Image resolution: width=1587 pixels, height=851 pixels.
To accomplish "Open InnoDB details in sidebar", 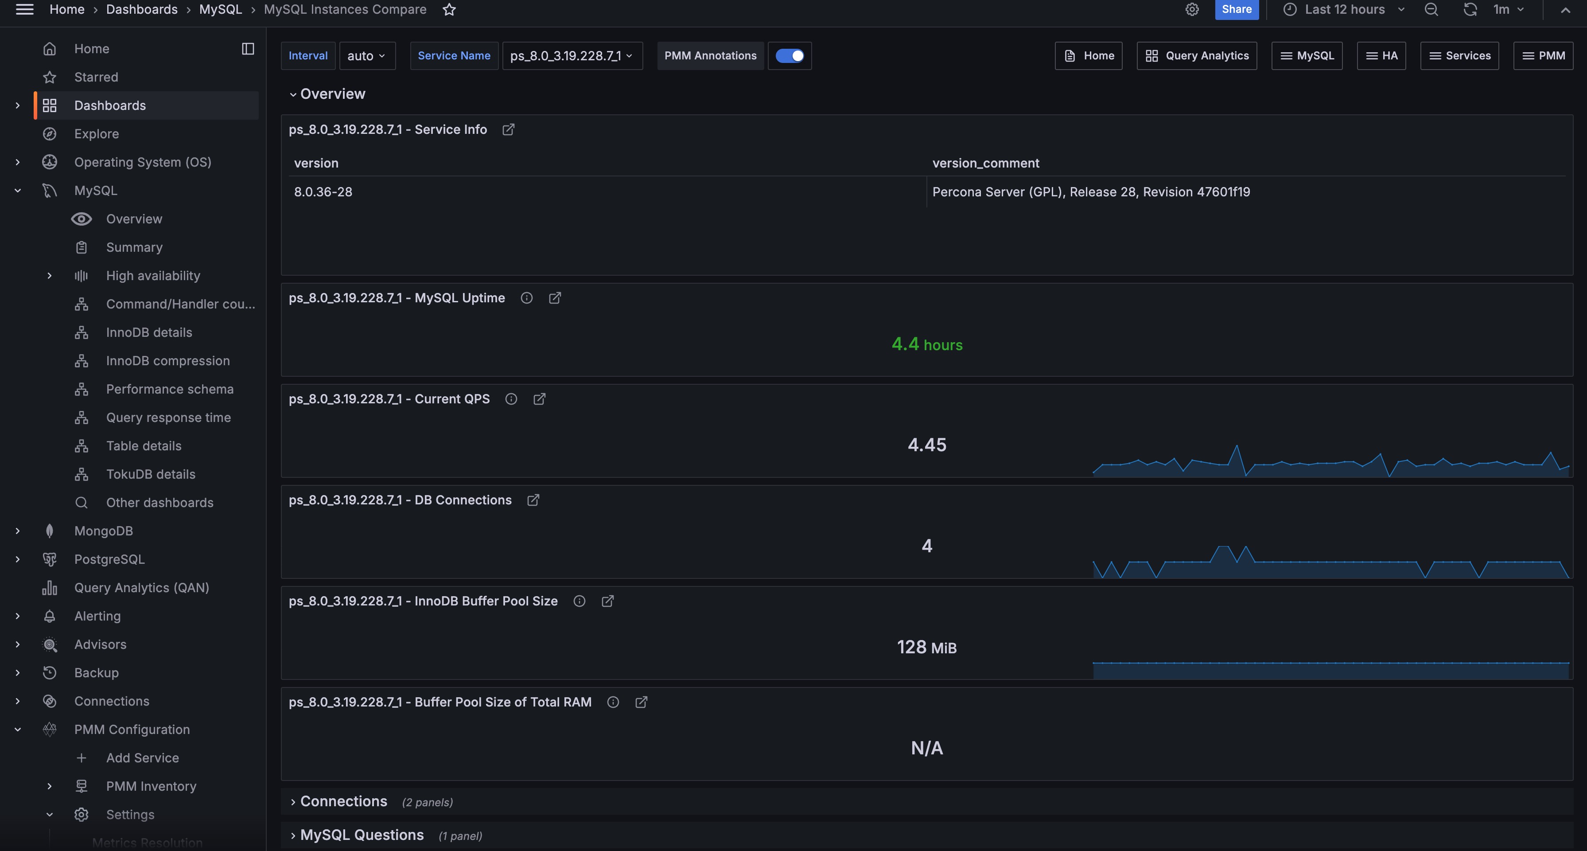I will pos(149,333).
